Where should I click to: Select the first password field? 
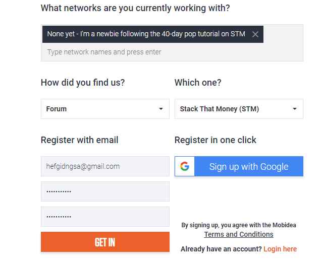(x=105, y=191)
